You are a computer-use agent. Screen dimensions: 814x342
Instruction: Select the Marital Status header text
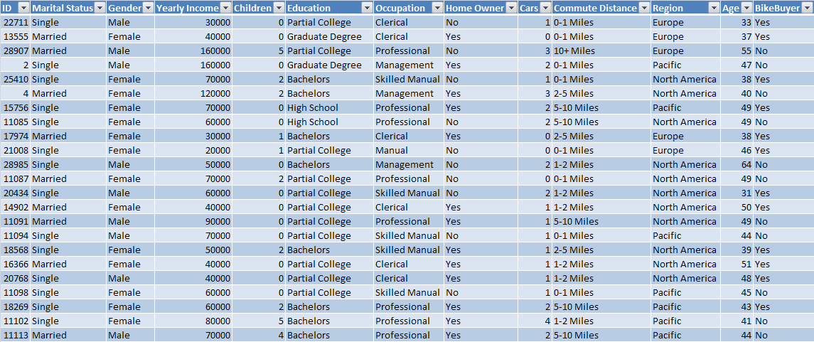click(63, 9)
